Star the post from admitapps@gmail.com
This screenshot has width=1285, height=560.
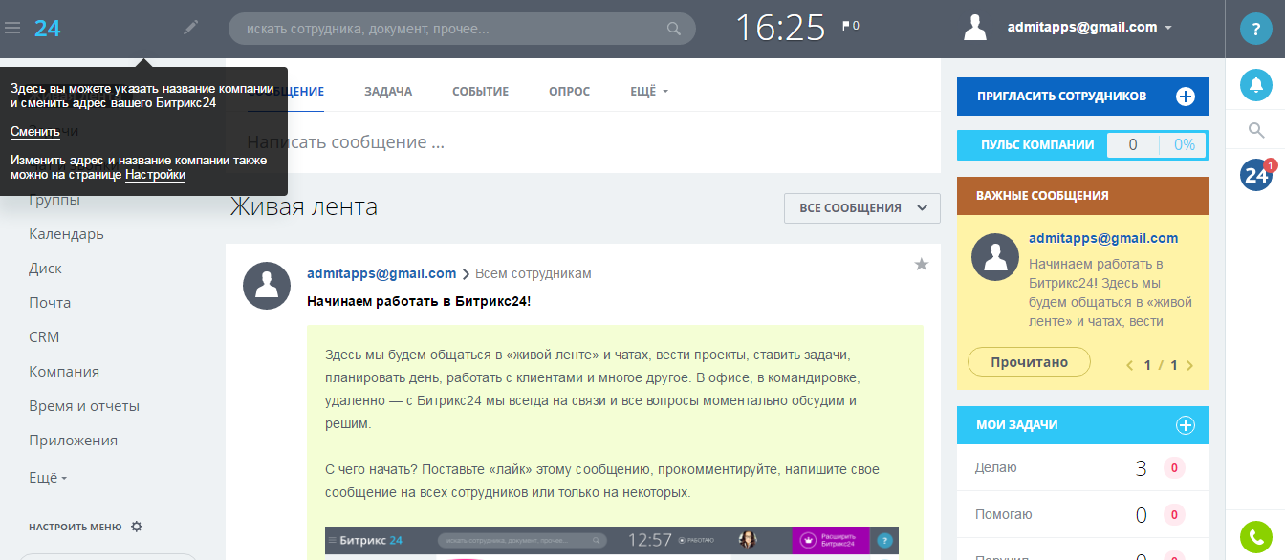(x=921, y=265)
